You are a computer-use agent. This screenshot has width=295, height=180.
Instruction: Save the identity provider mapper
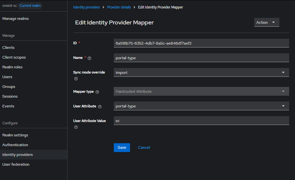pyautogui.click(x=122, y=147)
